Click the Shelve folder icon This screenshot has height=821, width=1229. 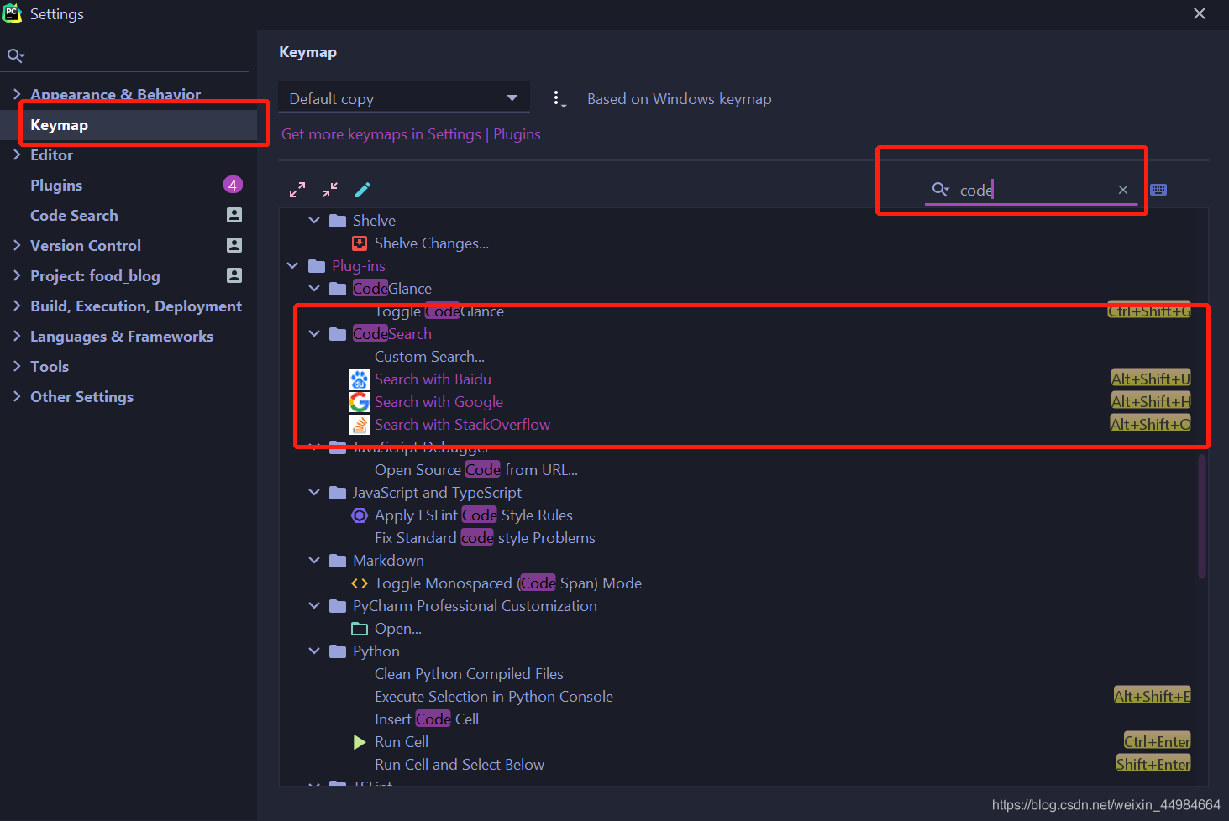pyautogui.click(x=338, y=221)
